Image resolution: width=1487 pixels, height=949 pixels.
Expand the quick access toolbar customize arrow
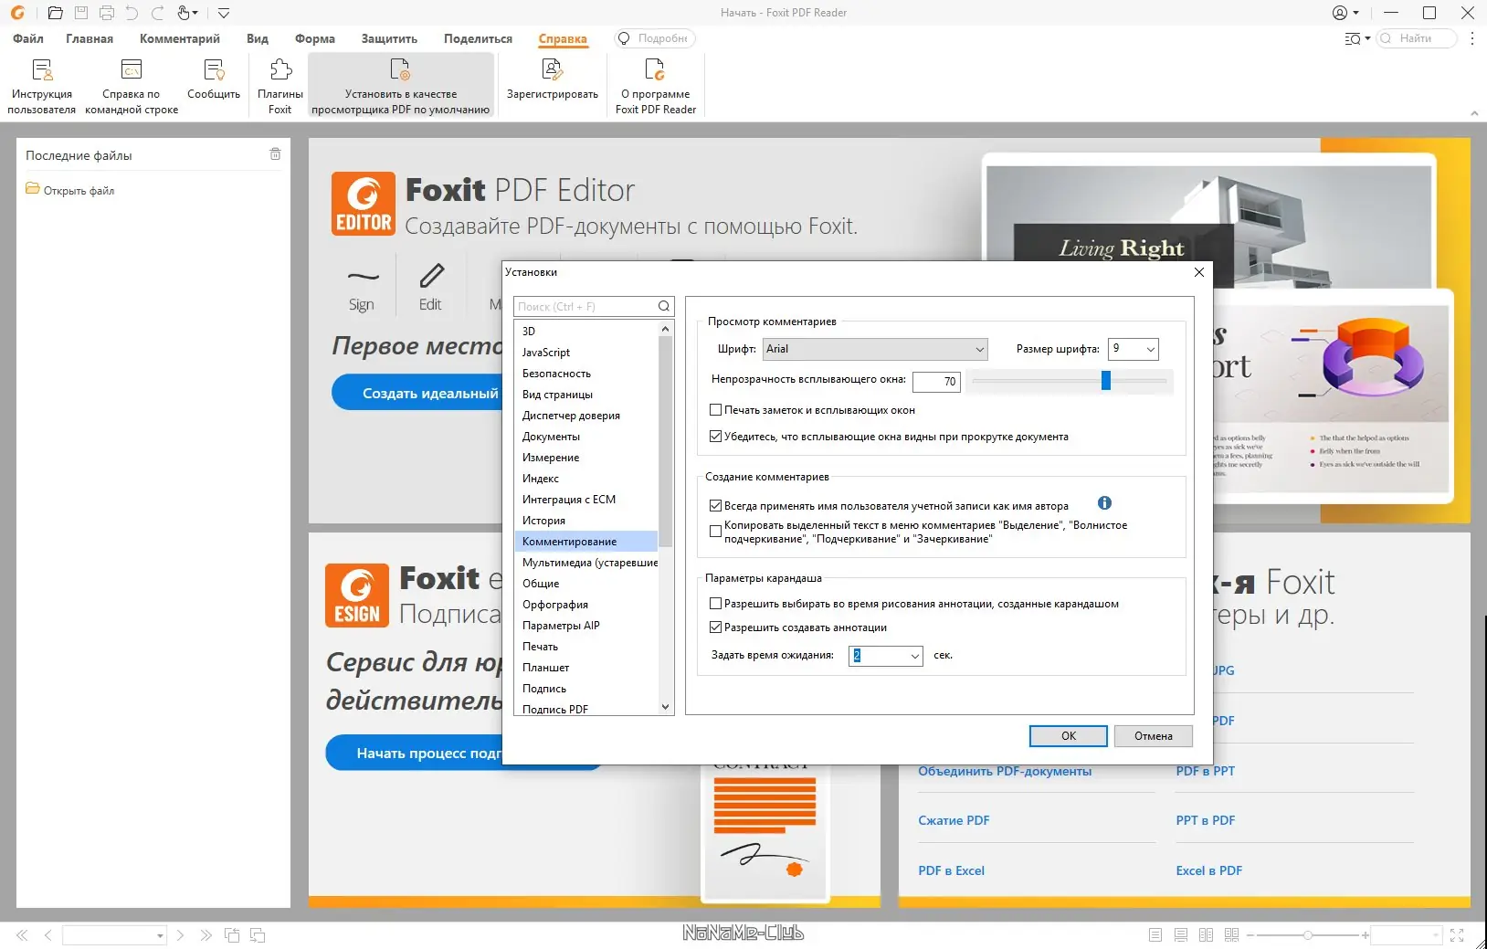pos(224,13)
